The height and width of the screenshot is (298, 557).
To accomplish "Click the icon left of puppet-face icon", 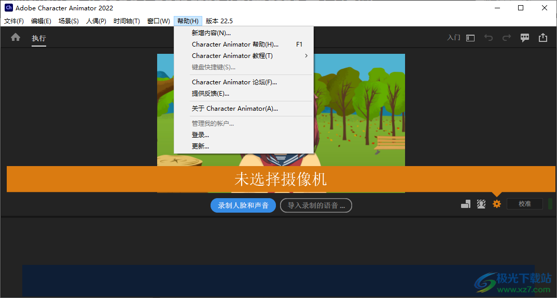I will click(465, 204).
